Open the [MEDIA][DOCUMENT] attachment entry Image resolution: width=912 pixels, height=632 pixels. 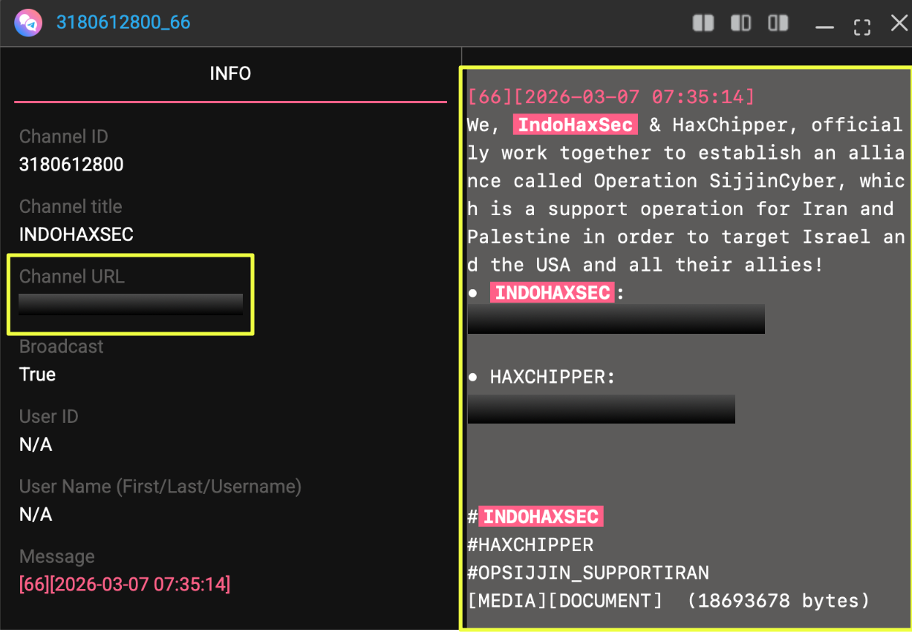(564, 601)
